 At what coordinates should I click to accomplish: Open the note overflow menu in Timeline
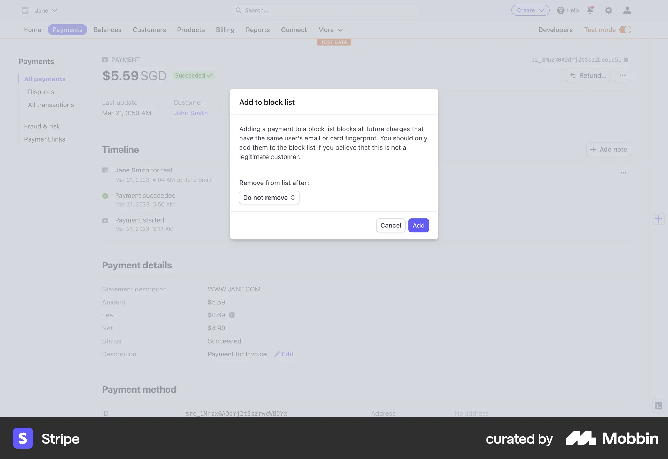[623, 173]
